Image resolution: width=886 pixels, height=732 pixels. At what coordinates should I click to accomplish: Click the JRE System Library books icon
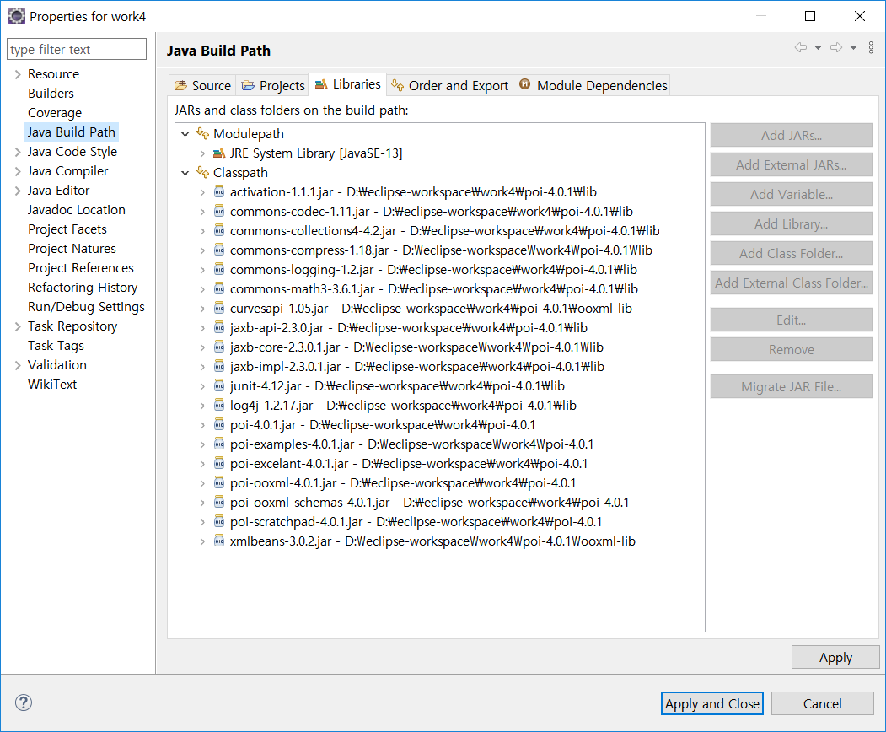(x=219, y=153)
